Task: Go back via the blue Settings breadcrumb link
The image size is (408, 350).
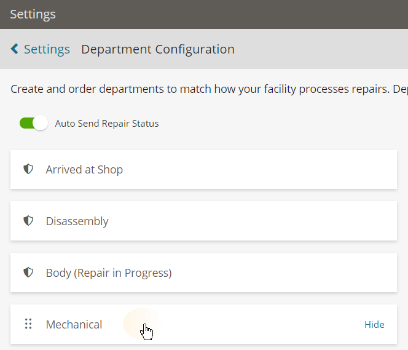Action: [47, 49]
